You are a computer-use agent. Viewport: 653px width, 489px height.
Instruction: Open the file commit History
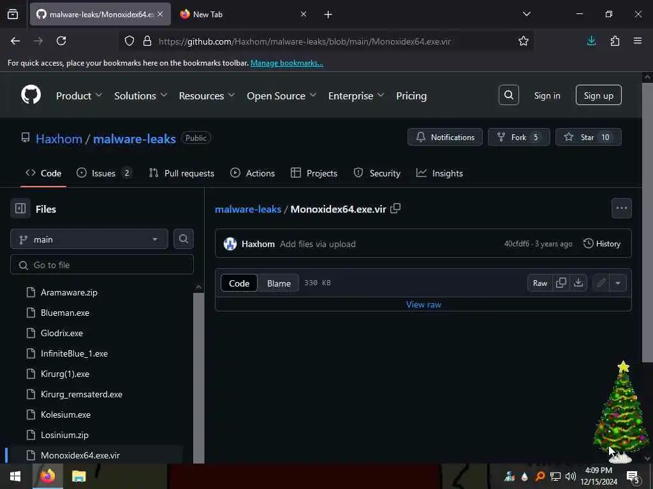pos(602,244)
